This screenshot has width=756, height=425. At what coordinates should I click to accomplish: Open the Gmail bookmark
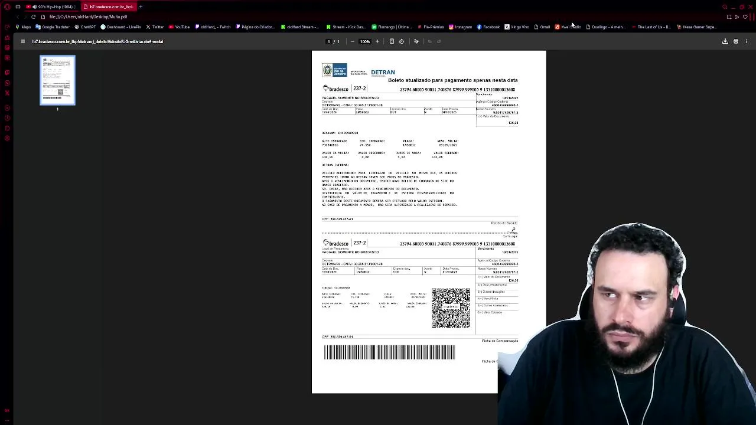(x=542, y=27)
